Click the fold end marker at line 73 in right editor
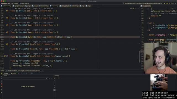 click(x=148, y=30)
